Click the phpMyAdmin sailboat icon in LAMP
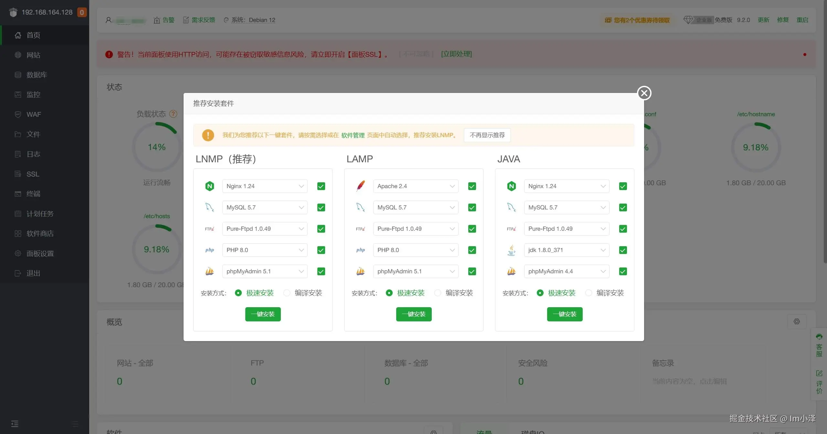The width and height of the screenshot is (827, 434). pos(360,271)
